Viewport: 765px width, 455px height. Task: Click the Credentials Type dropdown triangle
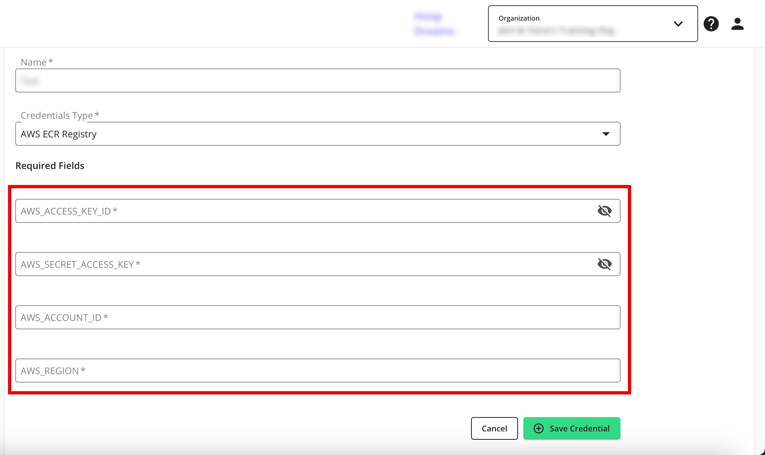pyautogui.click(x=606, y=134)
